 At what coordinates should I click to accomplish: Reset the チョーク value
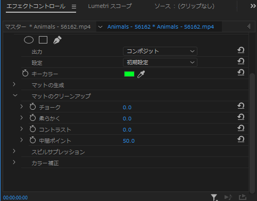tap(241, 106)
